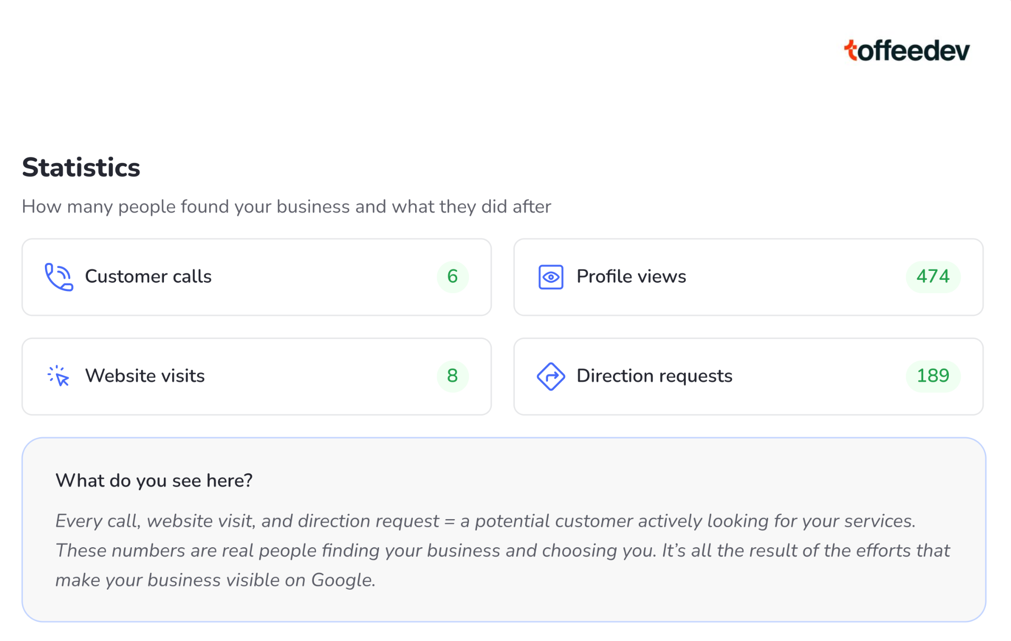Click the cursor icon for Website visits
The height and width of the screenshot is (641, 1011).
pos(59,376)
